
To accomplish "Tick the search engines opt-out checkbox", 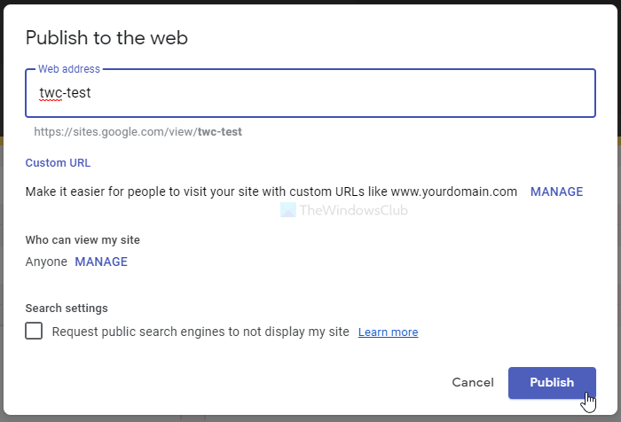I will coord(34,332).
